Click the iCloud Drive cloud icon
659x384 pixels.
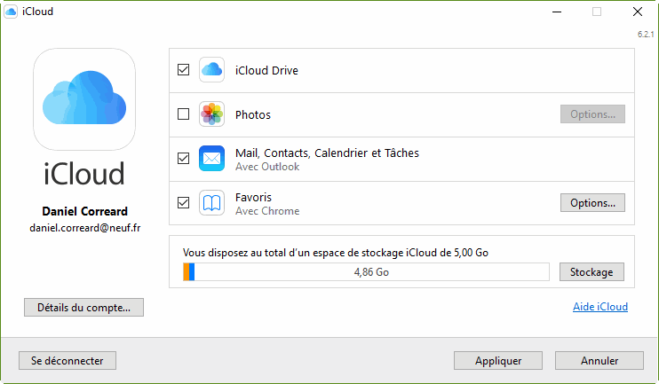(211, 70)
